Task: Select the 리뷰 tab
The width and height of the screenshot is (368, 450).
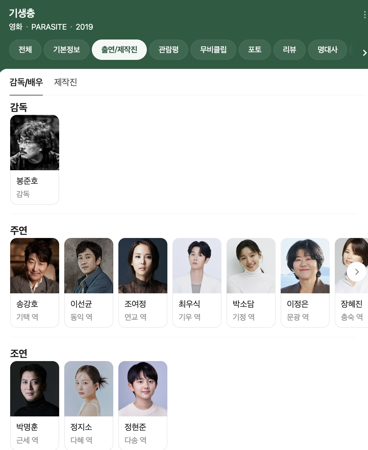Action: point(289,50)
